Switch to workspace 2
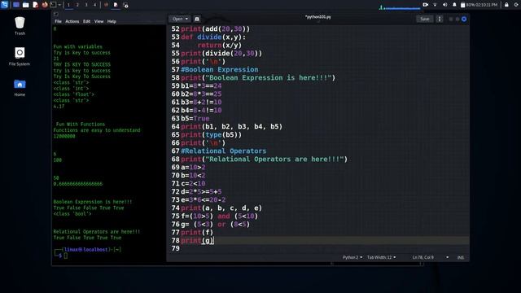The width and height of the screenshot is (521, 293). (x=77, y=5)
